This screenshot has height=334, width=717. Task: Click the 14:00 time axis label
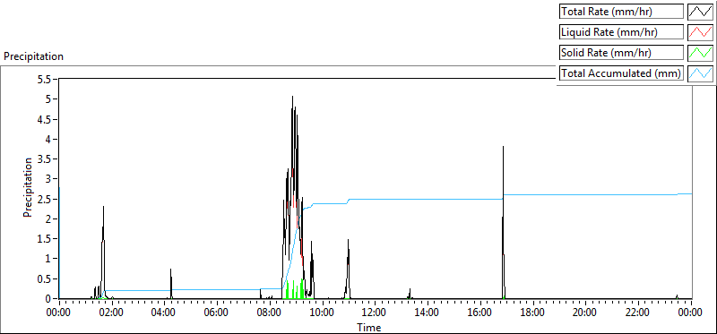tap(428, 313)
